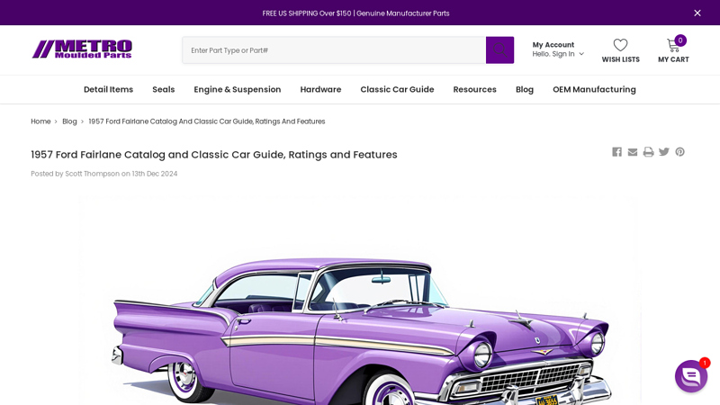Viewport: 720px width, 405px height.
Task: Click the 'Posted by Scott Thompson' byline
Action: (x=103, y=174)
